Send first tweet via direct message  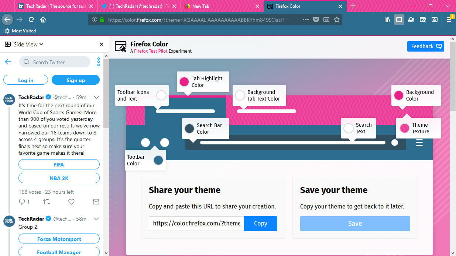tap(96, 201)
